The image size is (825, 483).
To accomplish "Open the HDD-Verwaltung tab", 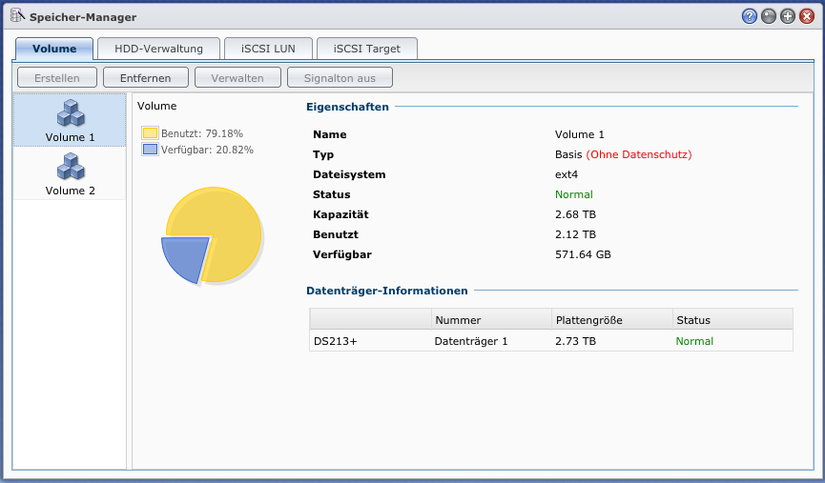I will (158, 49).
